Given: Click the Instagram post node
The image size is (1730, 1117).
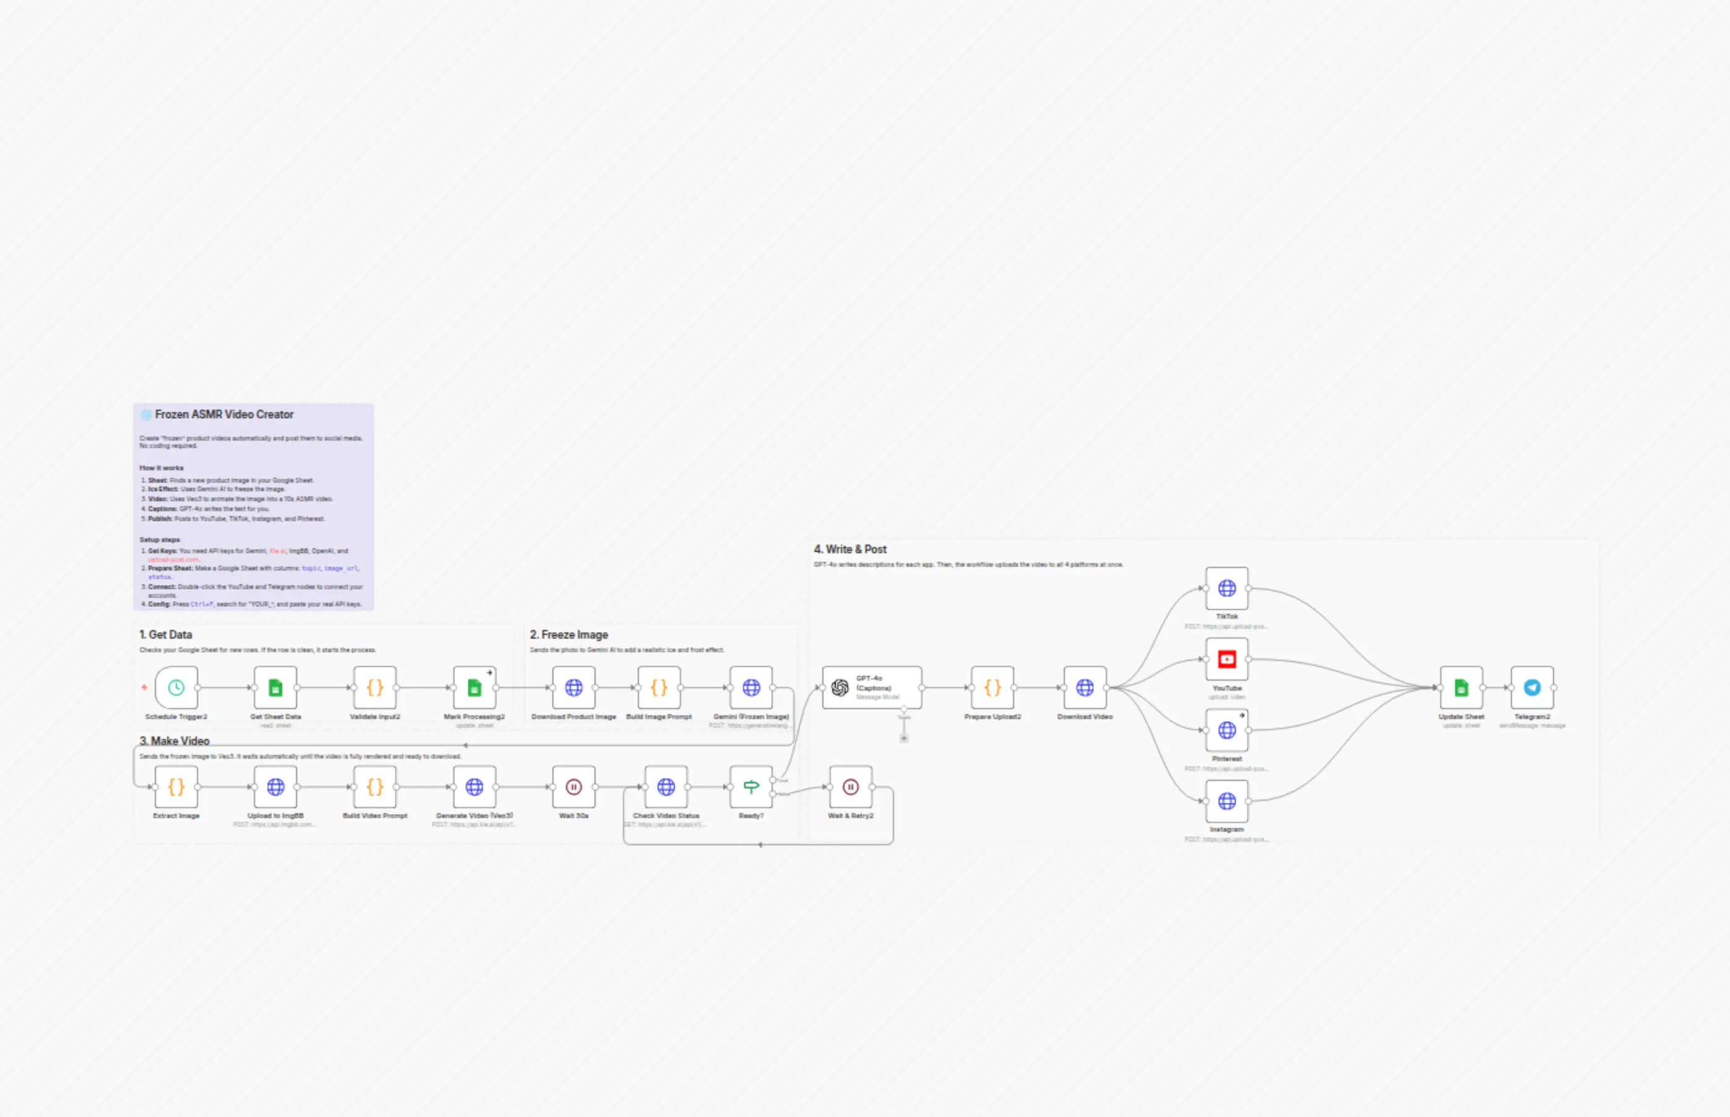Looking at the screenshot, I should click(1227, 801).
